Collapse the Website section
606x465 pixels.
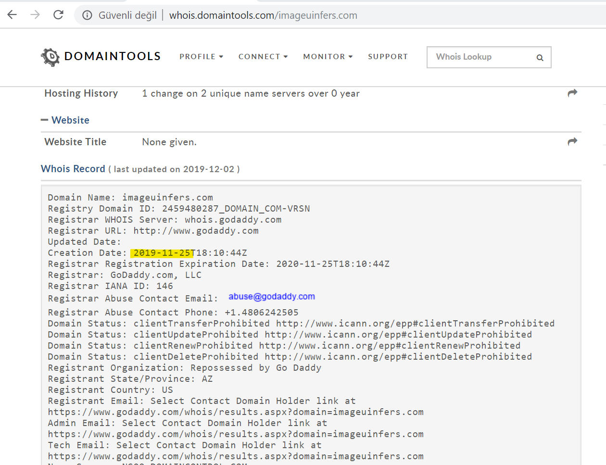[x=44, y=120]
